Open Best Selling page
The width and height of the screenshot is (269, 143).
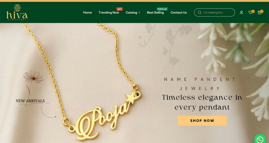click(x=155, y=13)
